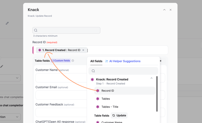Close the Knack Update Record dialog
The image size is (202, 123).
click(170, 10)
